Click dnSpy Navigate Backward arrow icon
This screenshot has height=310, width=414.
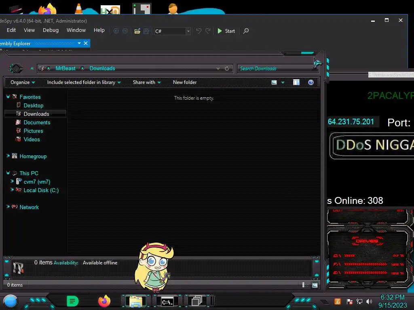[116, 31]
